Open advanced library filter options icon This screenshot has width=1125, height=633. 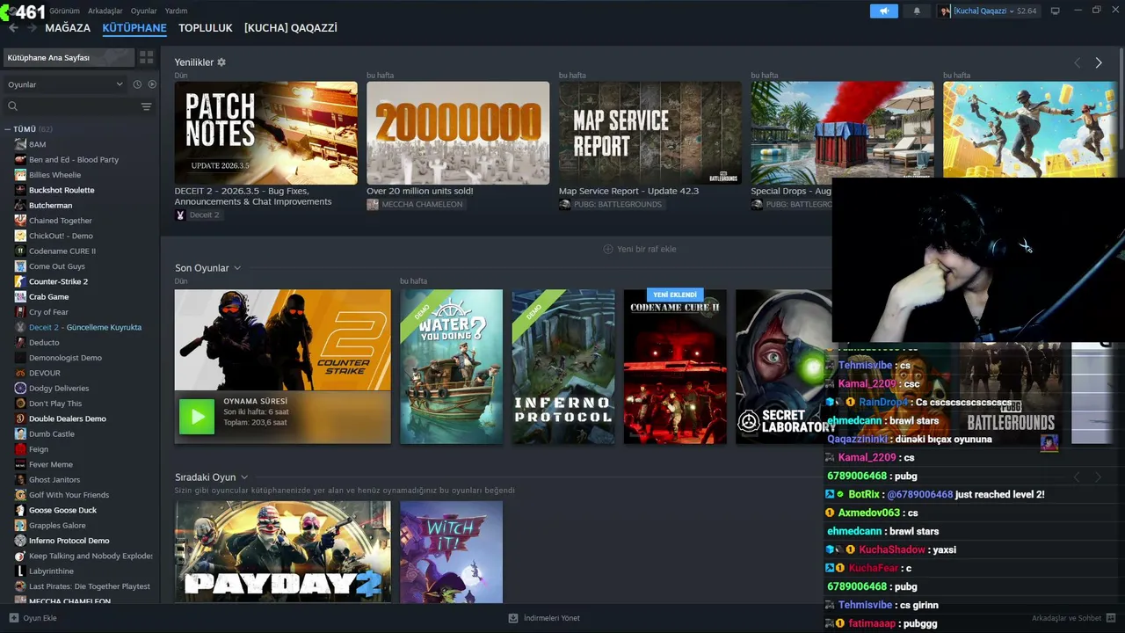[146, 106]
